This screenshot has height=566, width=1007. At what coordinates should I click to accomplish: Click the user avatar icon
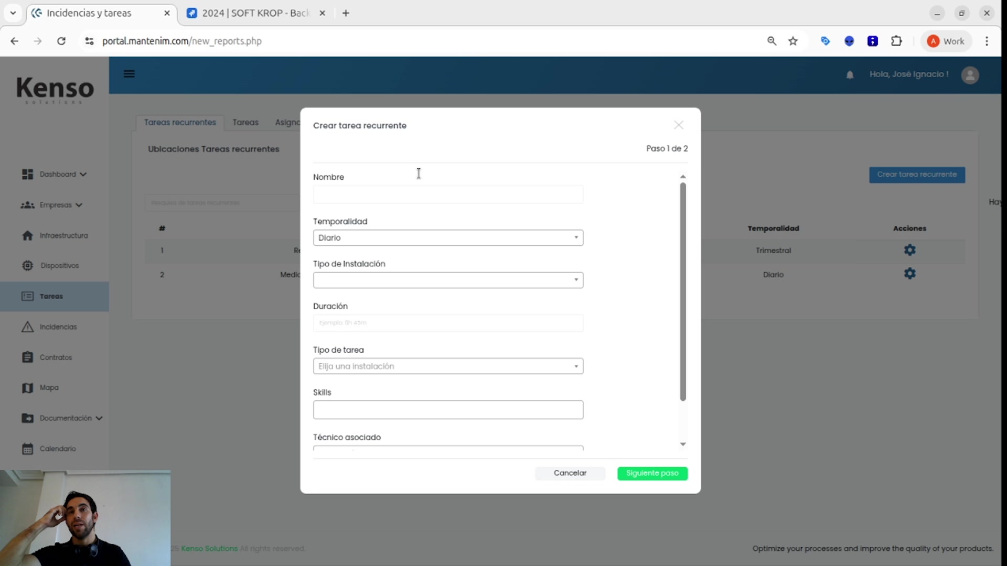tap(970, 75)
